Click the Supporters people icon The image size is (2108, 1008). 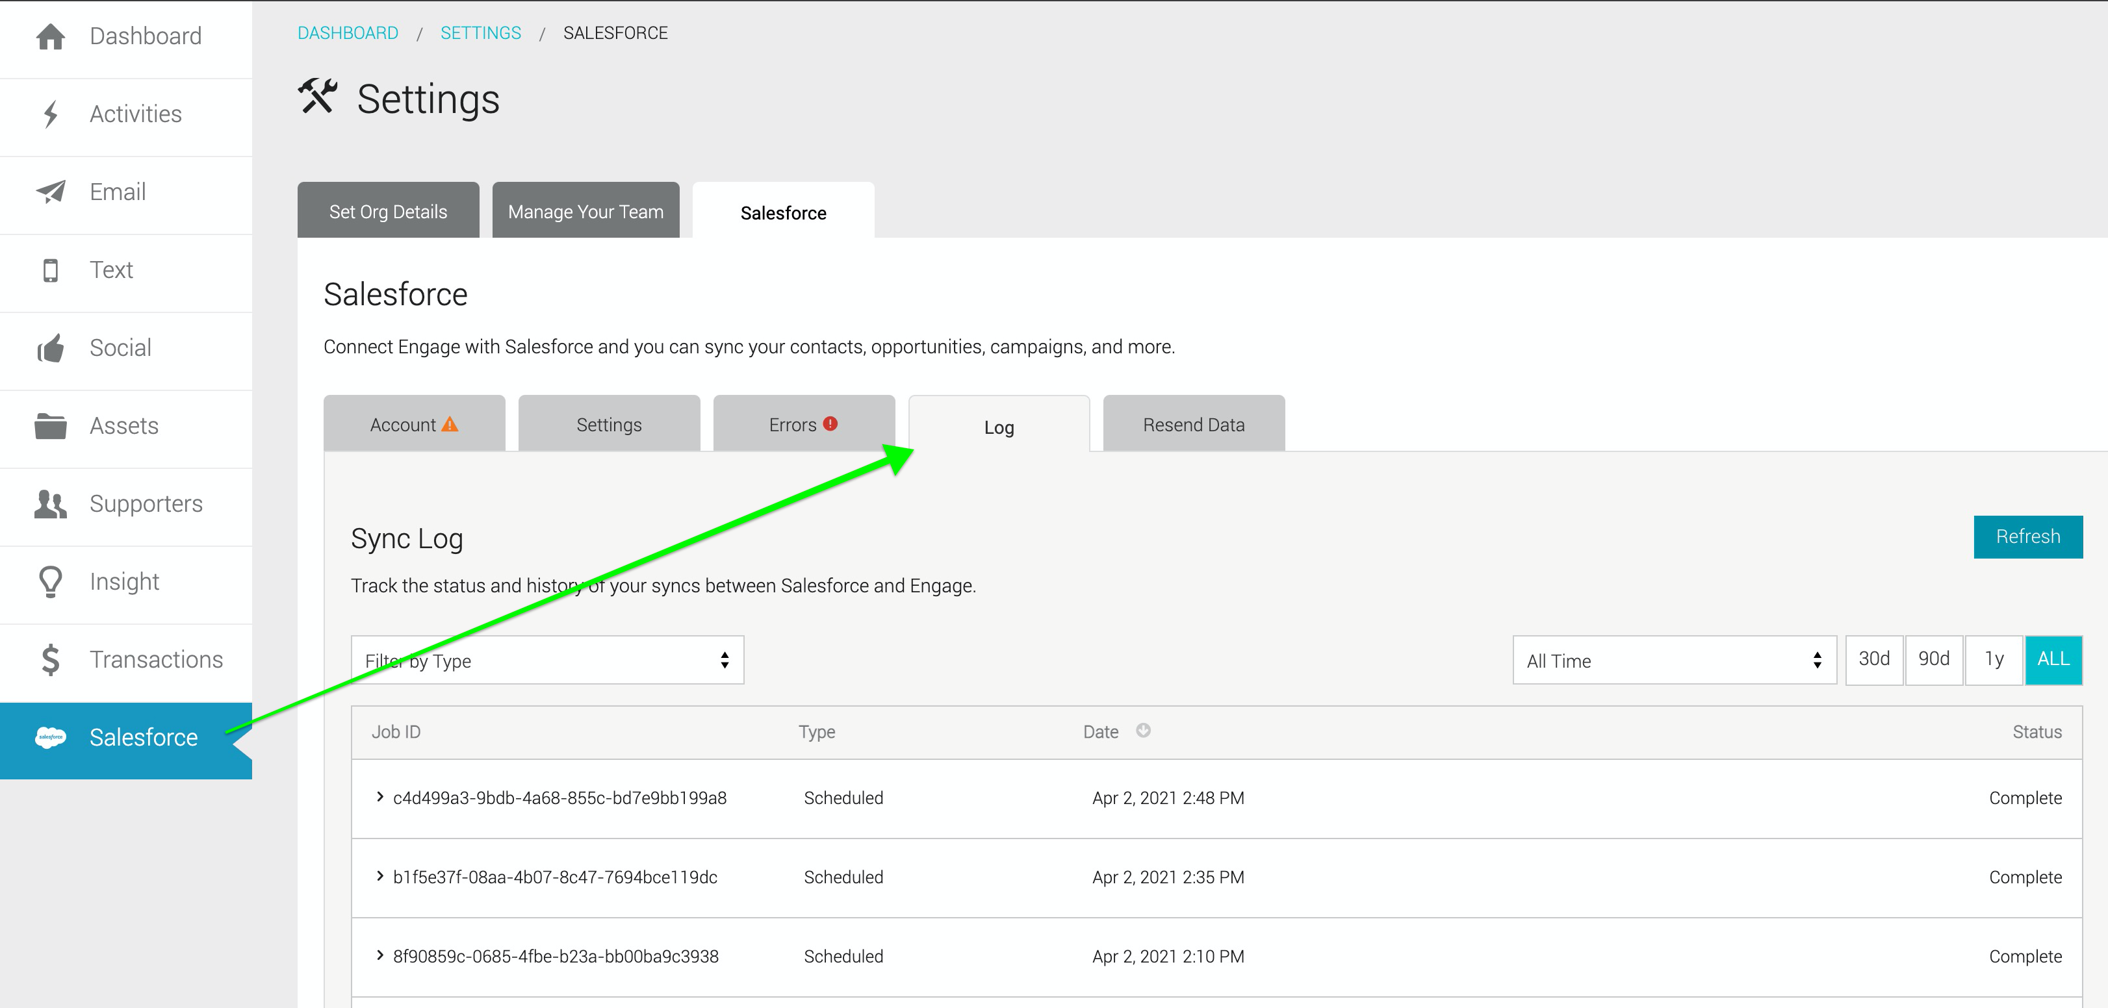click(x=51, y=504)
